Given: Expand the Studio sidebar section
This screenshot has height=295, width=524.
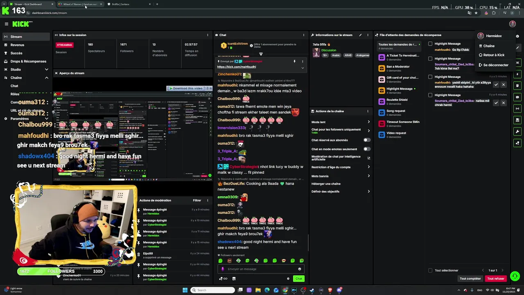Looking at the screenshot, I should (46, 70).
